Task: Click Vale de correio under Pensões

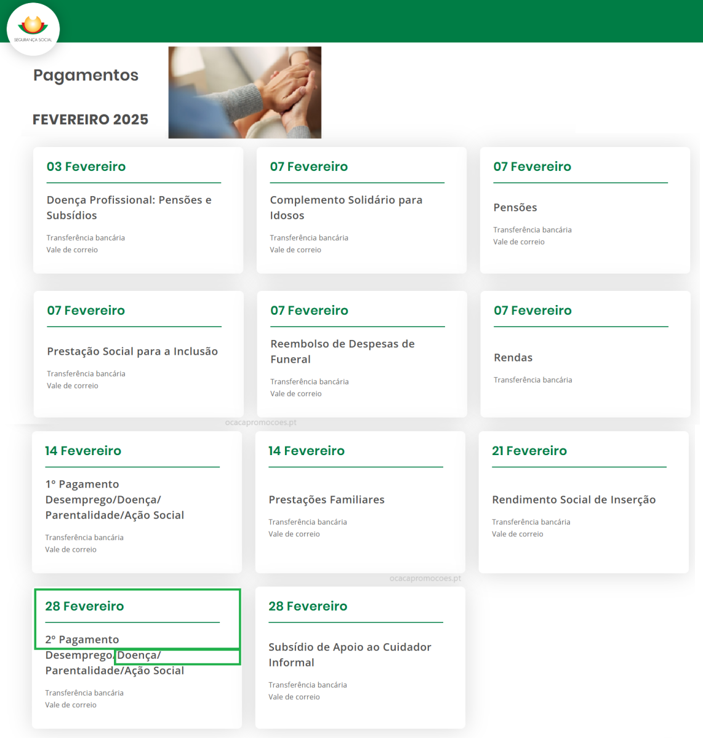Action: (519, 242)
